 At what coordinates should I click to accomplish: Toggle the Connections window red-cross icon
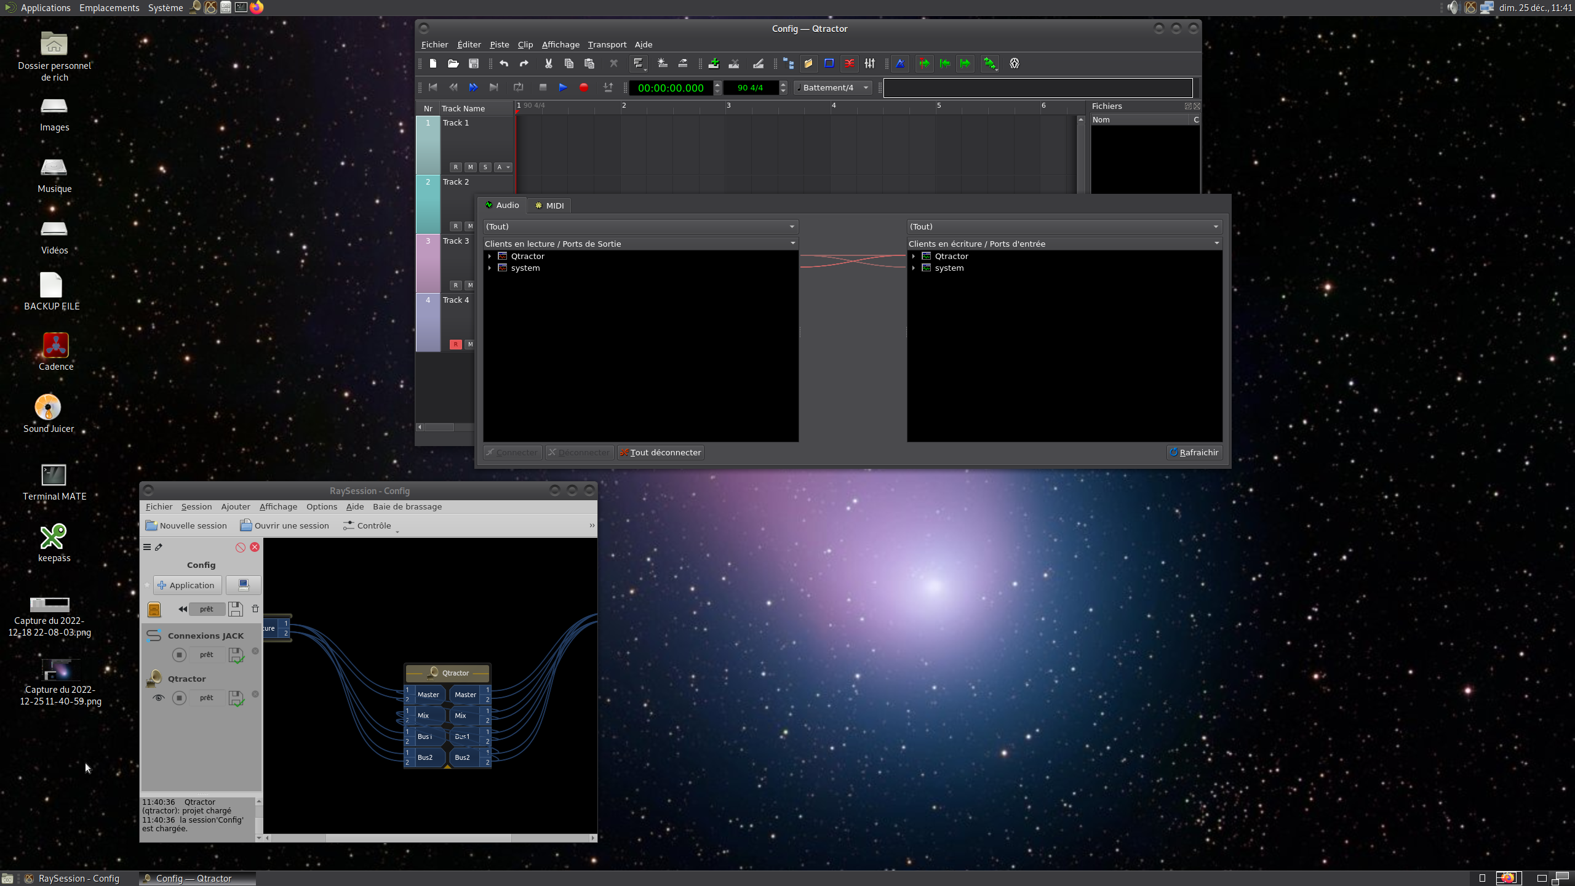850,63
